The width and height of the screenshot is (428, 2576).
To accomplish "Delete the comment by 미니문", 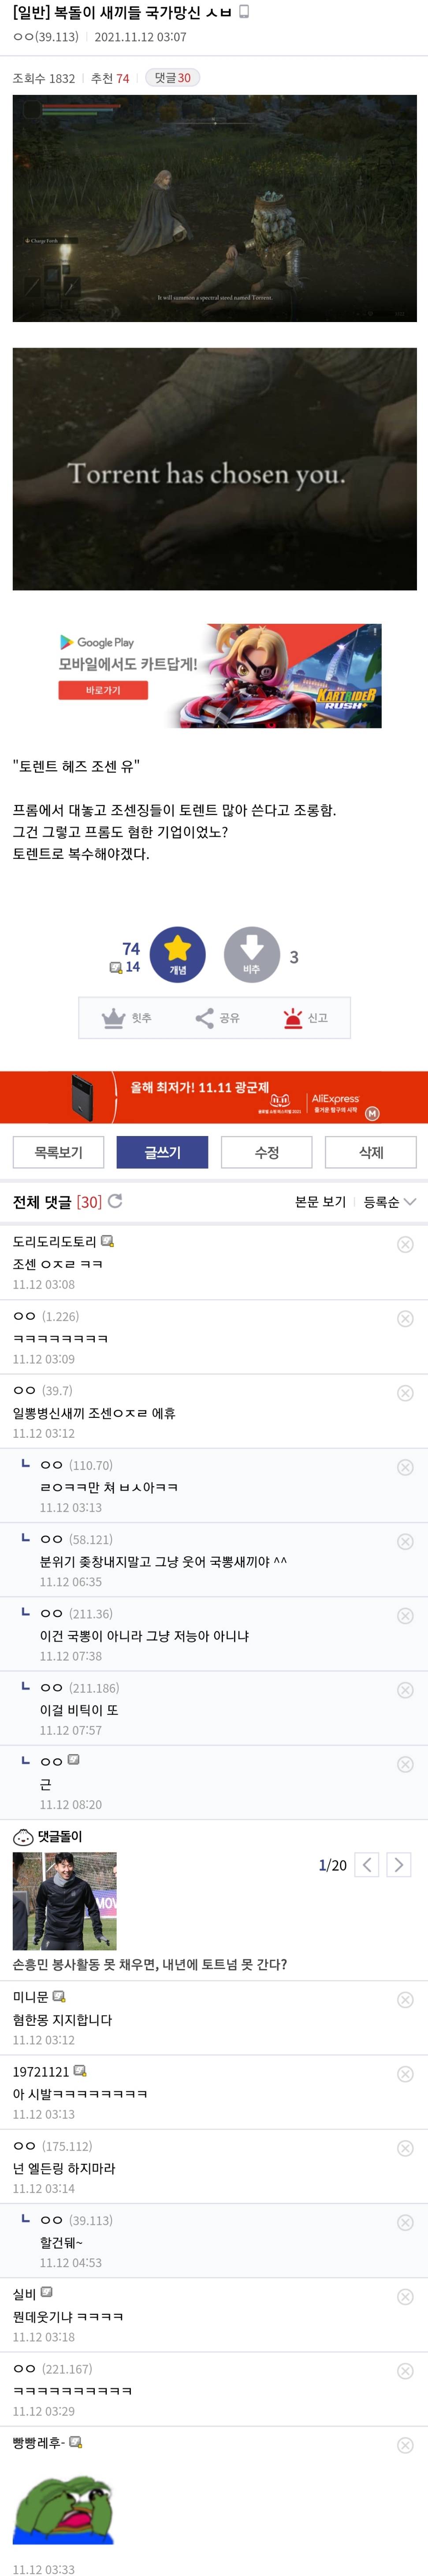I will point(405,2000).
